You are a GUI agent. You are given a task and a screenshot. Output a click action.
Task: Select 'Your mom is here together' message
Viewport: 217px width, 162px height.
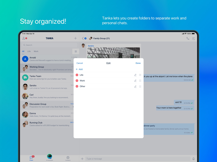coord(175,108)
